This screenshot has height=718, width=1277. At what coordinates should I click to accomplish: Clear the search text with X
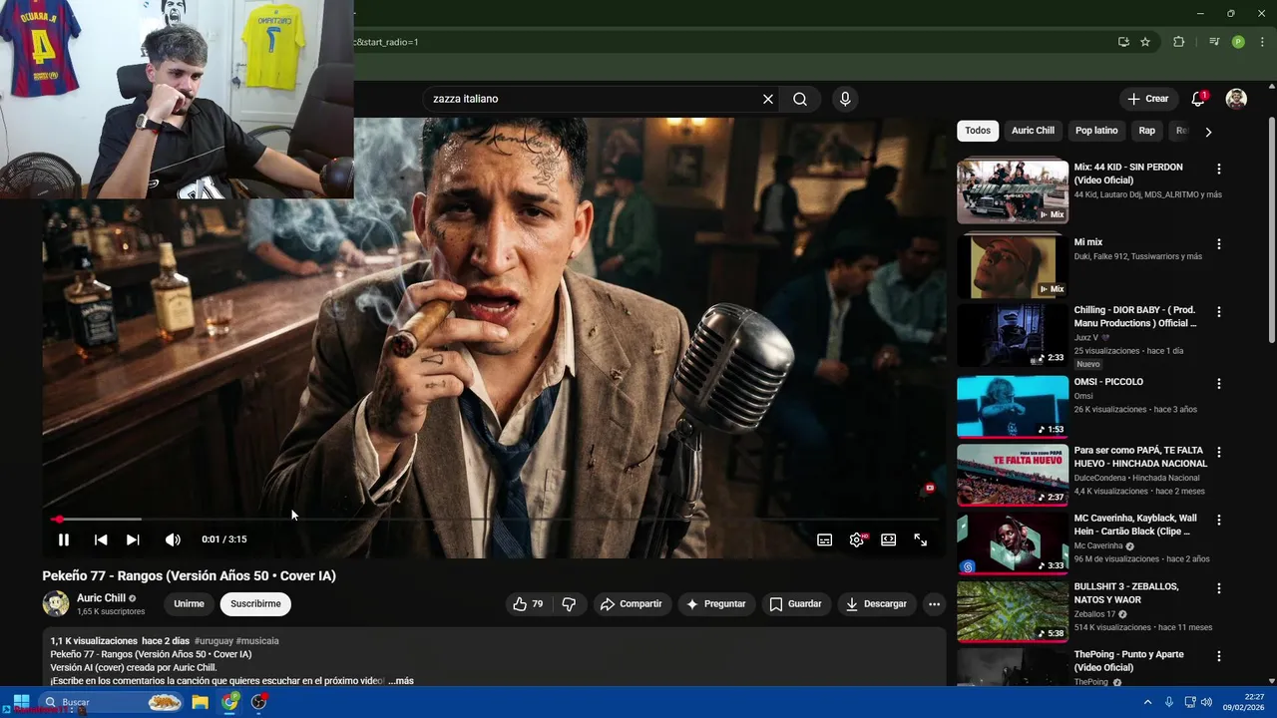click(768, 99)
